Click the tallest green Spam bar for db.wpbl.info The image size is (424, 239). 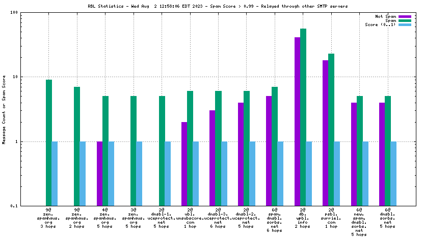303,117
